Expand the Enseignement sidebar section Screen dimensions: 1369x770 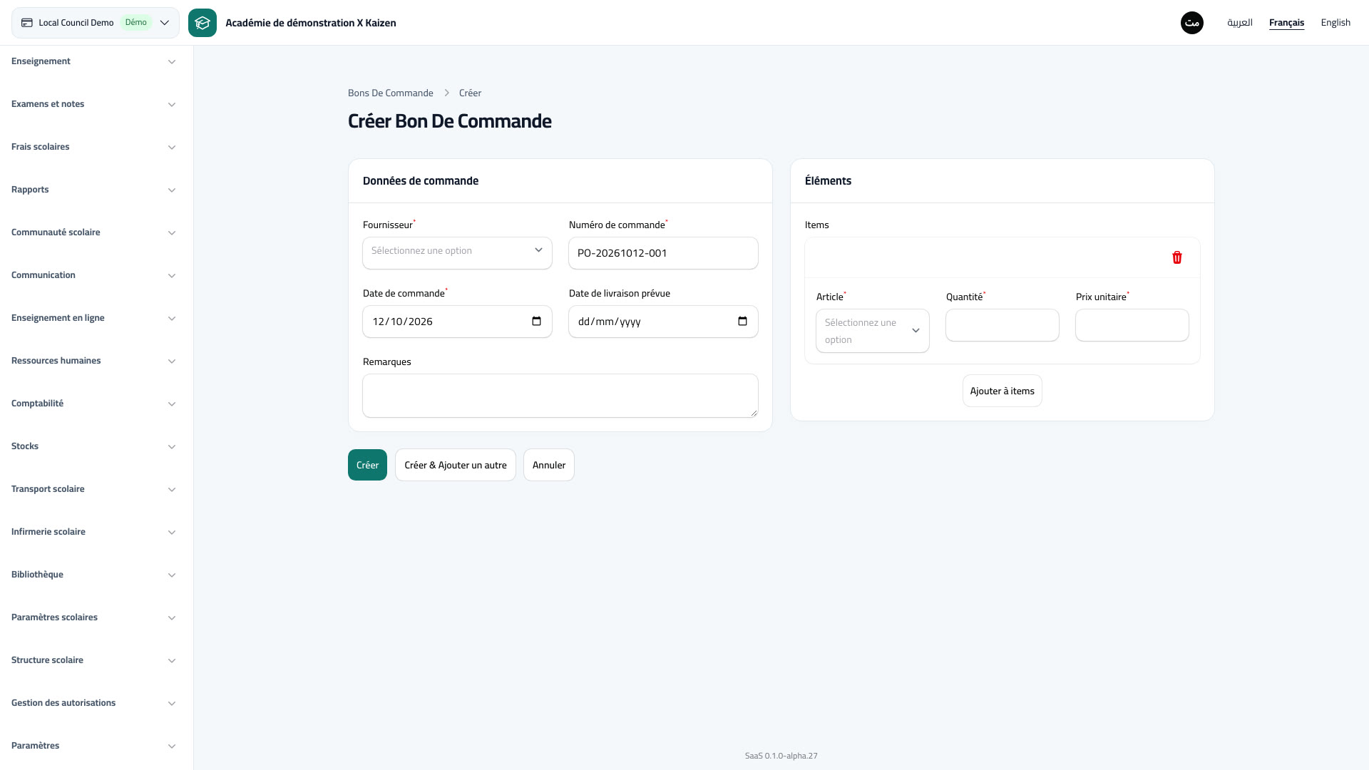[94, 61]
